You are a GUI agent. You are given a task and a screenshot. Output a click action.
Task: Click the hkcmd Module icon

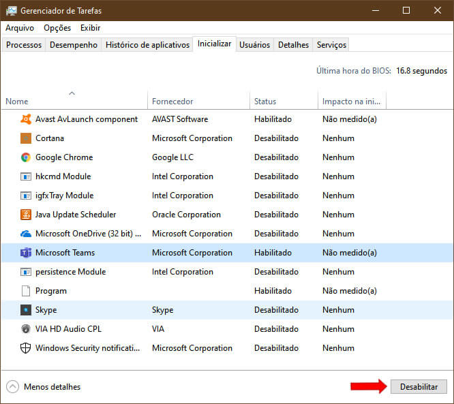(26, 176)
